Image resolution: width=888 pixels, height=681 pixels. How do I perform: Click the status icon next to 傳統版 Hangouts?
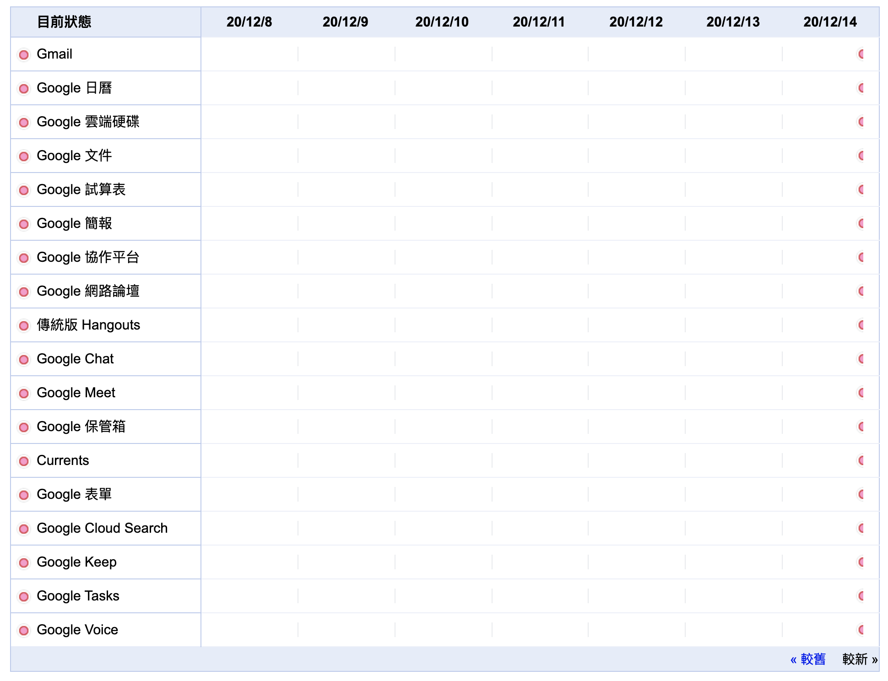click(24, 326)
